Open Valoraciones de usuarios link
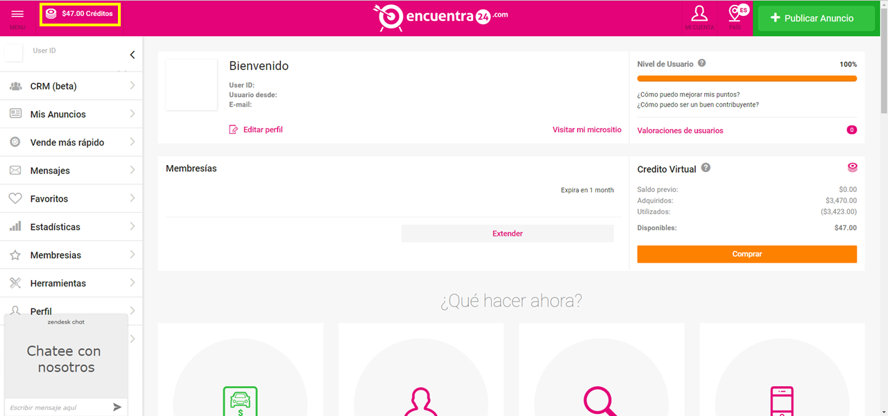This screenshot has width=888, height=416. tap(680, 130)
